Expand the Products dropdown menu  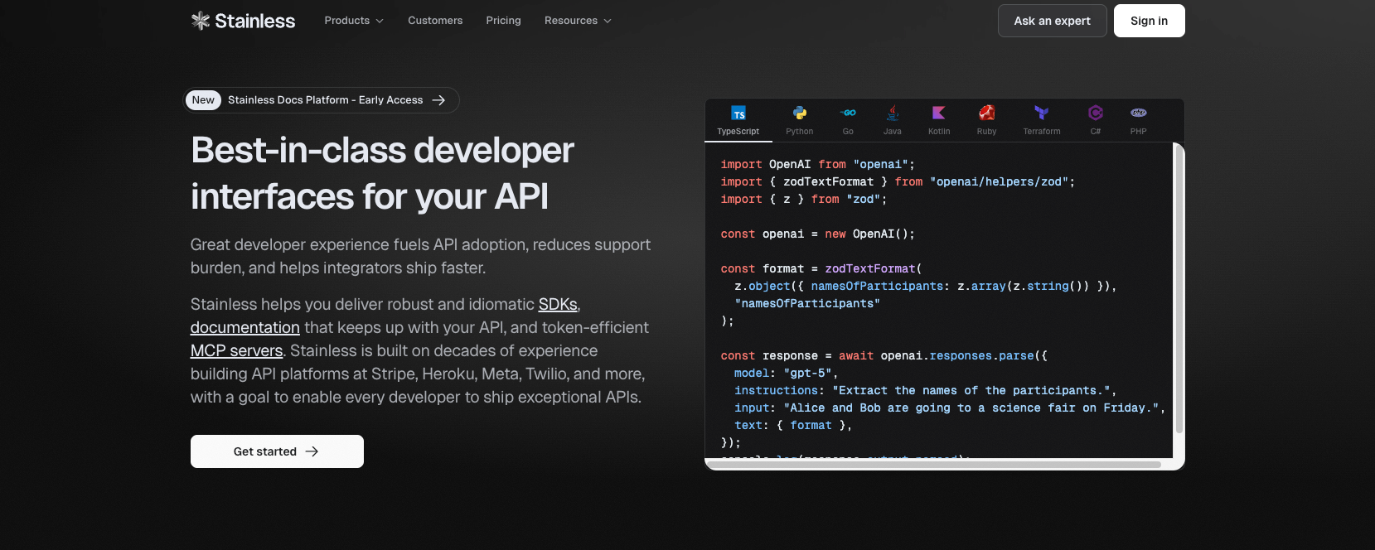coord(354,21)
